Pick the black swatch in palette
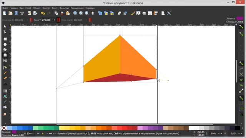The width and height of the screenshot is (246, 138). point(237,128)
